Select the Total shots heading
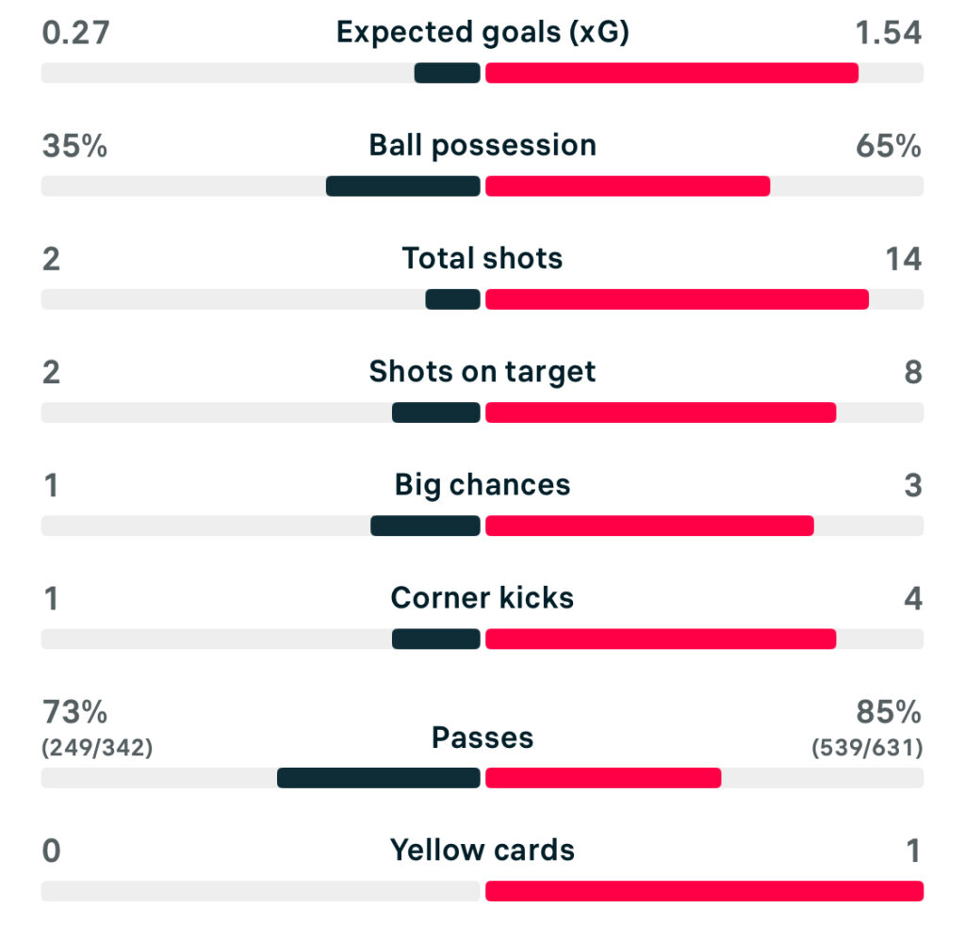 coord(482,259)
